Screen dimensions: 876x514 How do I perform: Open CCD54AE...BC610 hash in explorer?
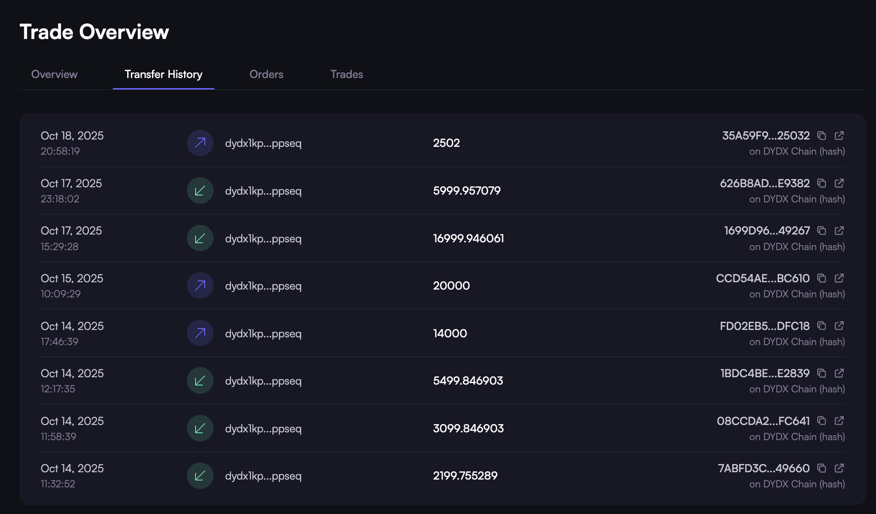click(x=839, y=278)
